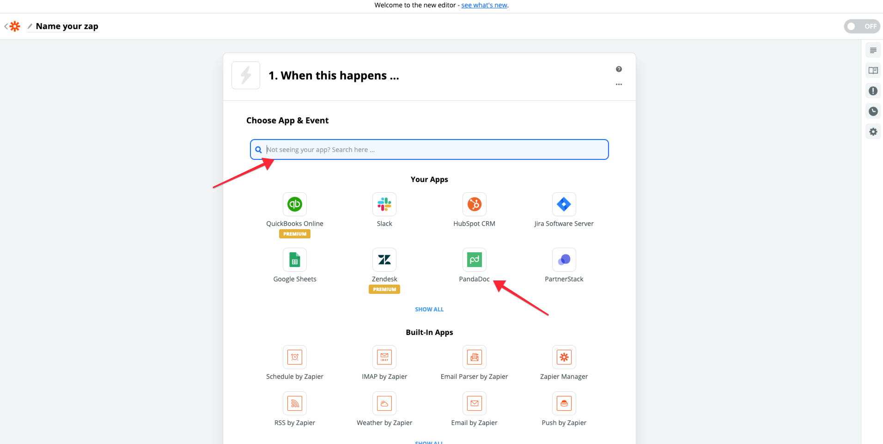The image size is (883, 444).
Task: Select Email Parser by Zapier icon
Action: pos(475,357)
